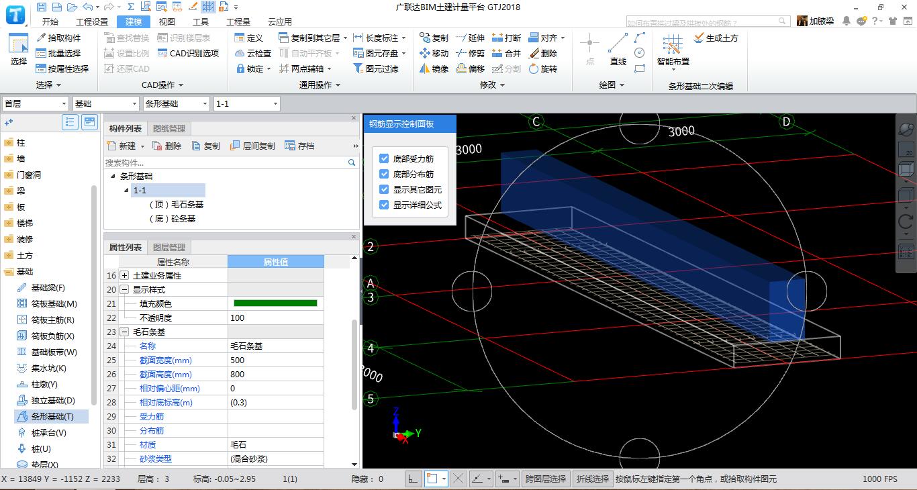Click the 图元存盘 tool

click(380, 53)
